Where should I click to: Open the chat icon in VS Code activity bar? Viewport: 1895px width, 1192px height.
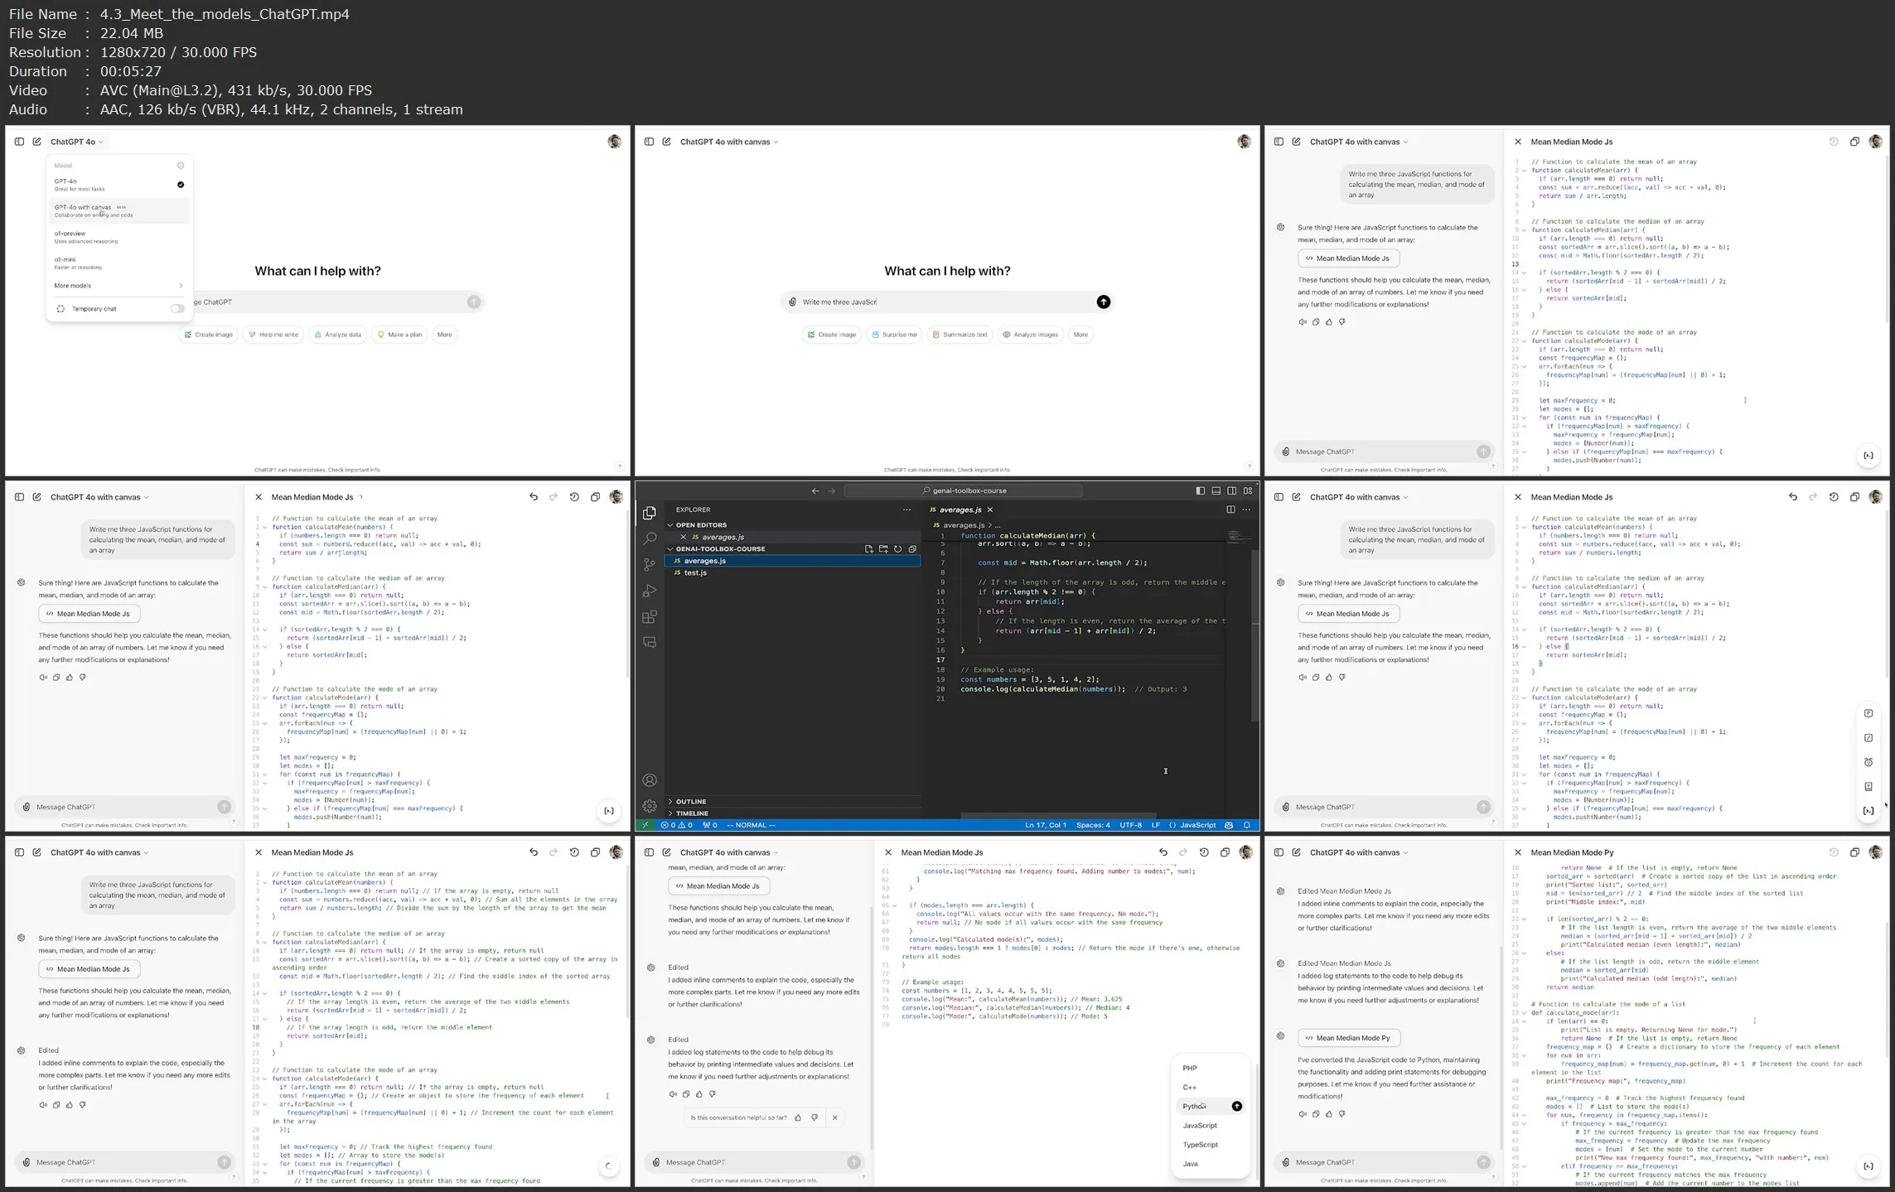(x=650, y=643)
